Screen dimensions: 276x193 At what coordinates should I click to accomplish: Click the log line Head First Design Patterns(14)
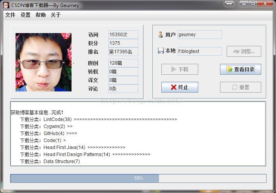point(85,154)
